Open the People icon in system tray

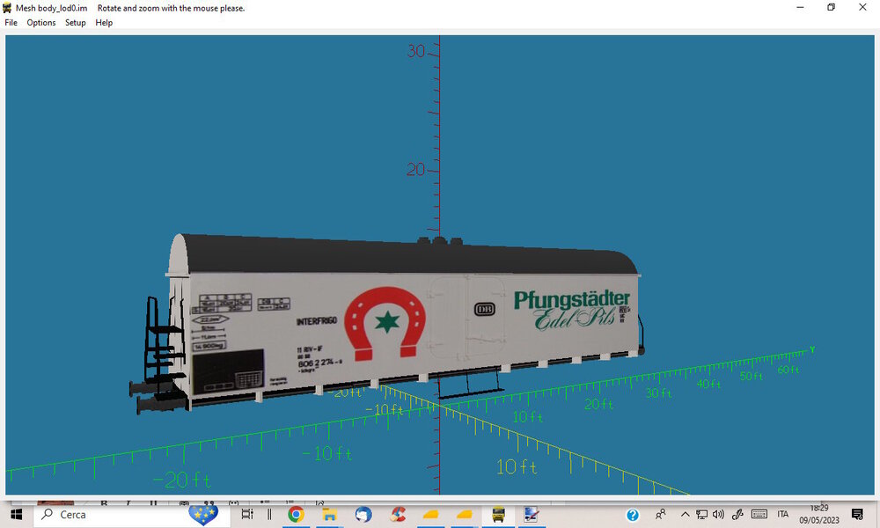click(x=661, y=514)
